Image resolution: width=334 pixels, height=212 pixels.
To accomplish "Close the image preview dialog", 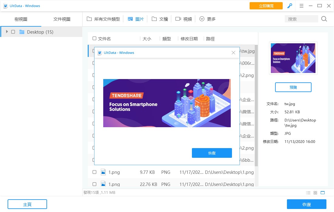I will [233, 53].
